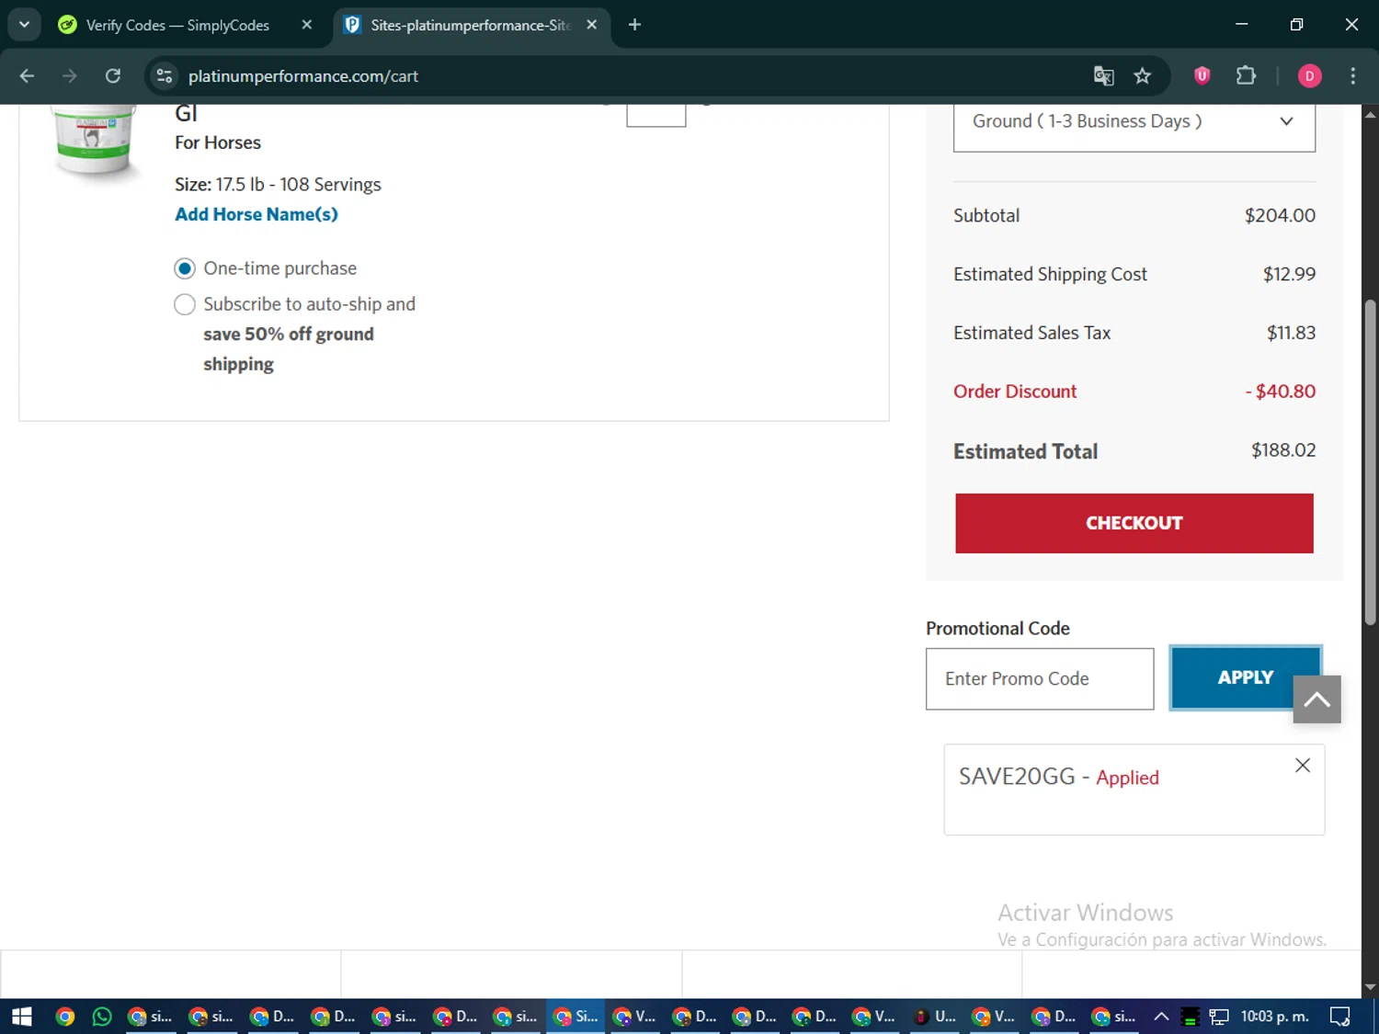
Task: Close the Sites-platinumperformance tab
Action: tap(592, 25)
